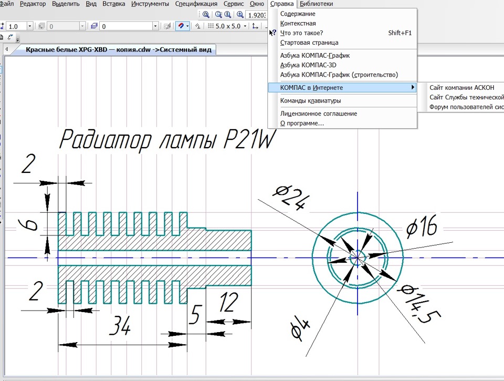This screenshot has width=504, height=381.
Task: Select the title text Радиатор лампы P21W
Action: (x=167, y=140)
